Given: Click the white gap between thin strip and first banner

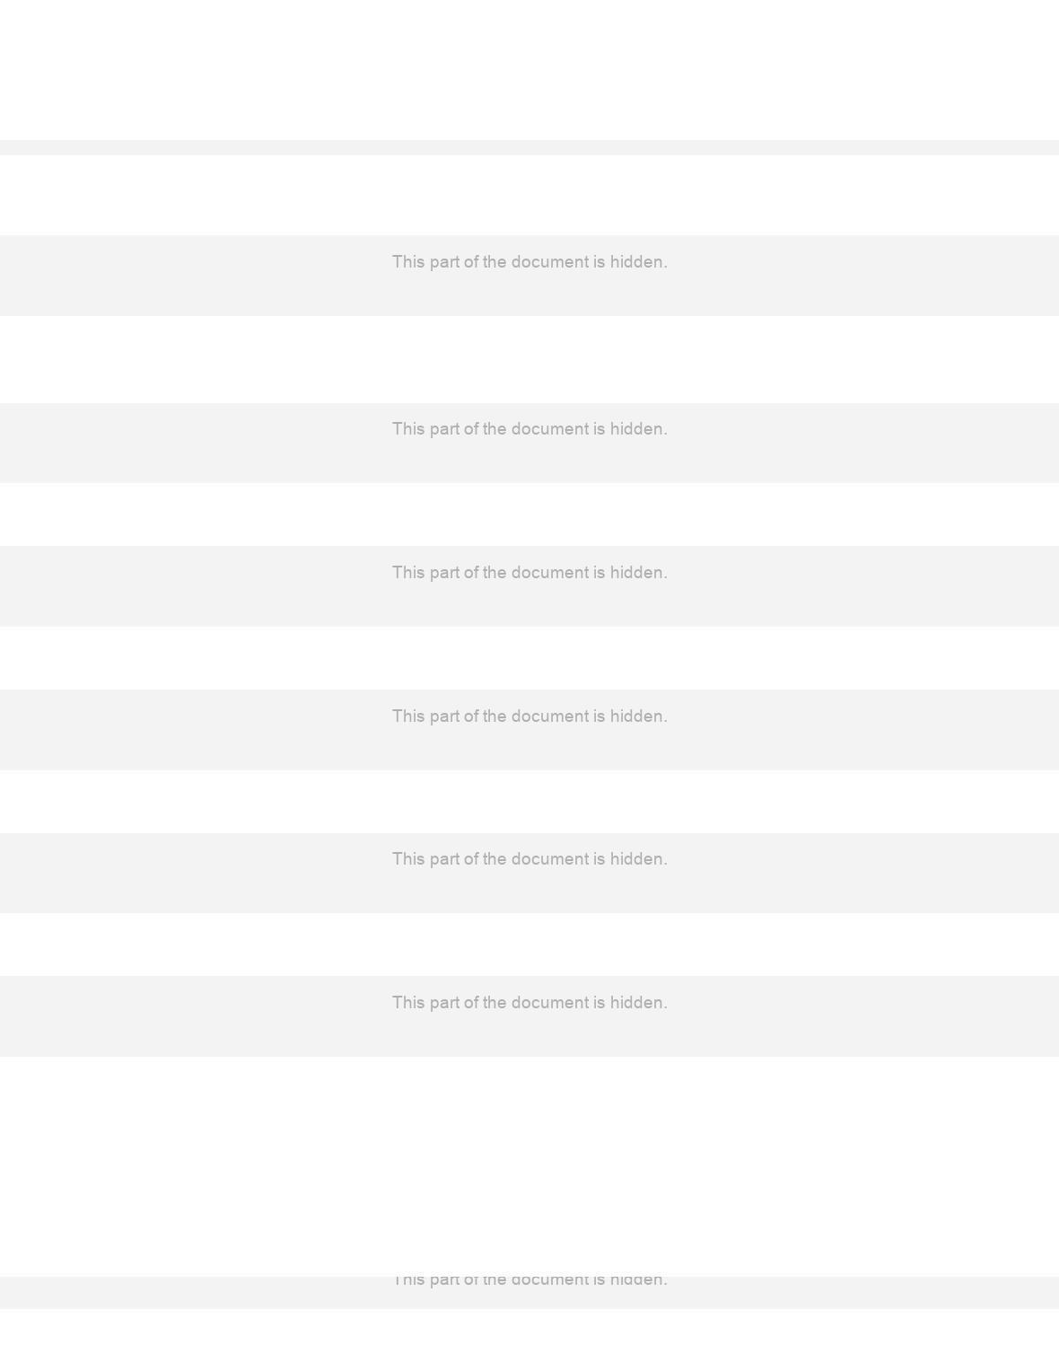Looking at the screenshot, I should (x=529, y=196).
